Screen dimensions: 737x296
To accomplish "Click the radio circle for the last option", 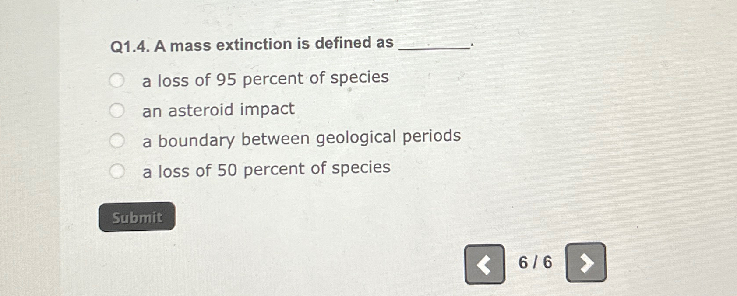I will point(117,170).
